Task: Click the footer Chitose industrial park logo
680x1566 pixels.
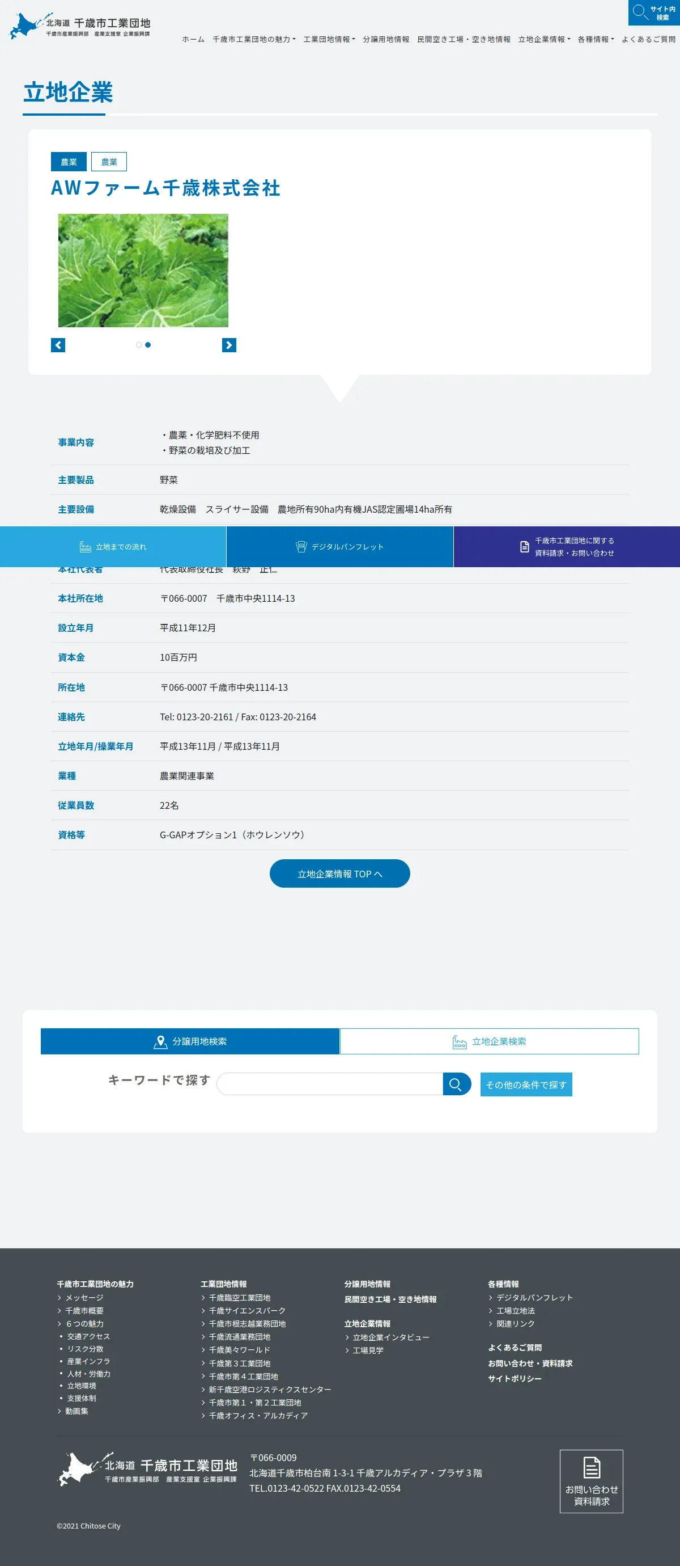Action: click(x=147, y=1469)
